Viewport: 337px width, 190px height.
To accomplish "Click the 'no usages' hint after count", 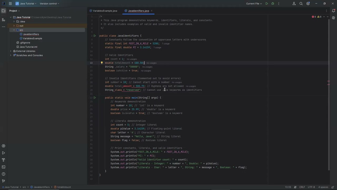I will click(132, 59).
